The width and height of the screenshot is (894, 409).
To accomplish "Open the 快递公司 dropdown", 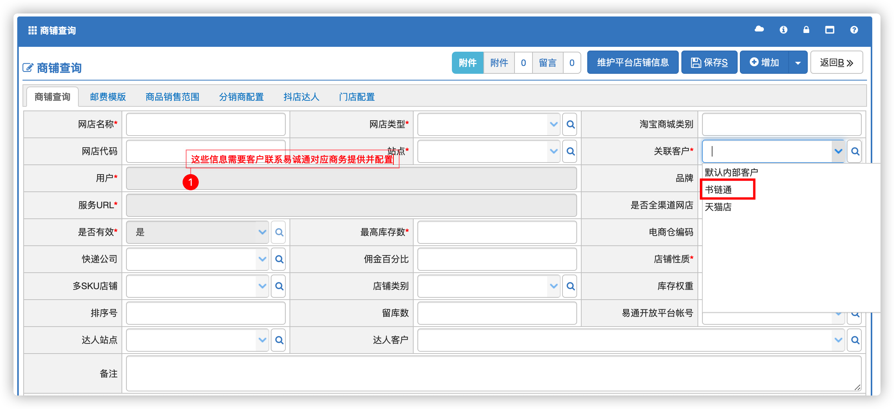I will point(262,259).
